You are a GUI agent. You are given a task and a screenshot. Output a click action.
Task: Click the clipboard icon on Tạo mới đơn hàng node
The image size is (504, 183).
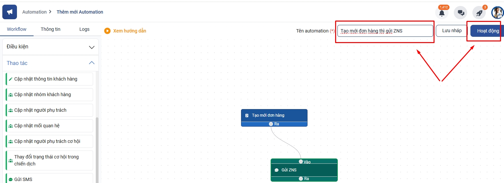point(247,115)
